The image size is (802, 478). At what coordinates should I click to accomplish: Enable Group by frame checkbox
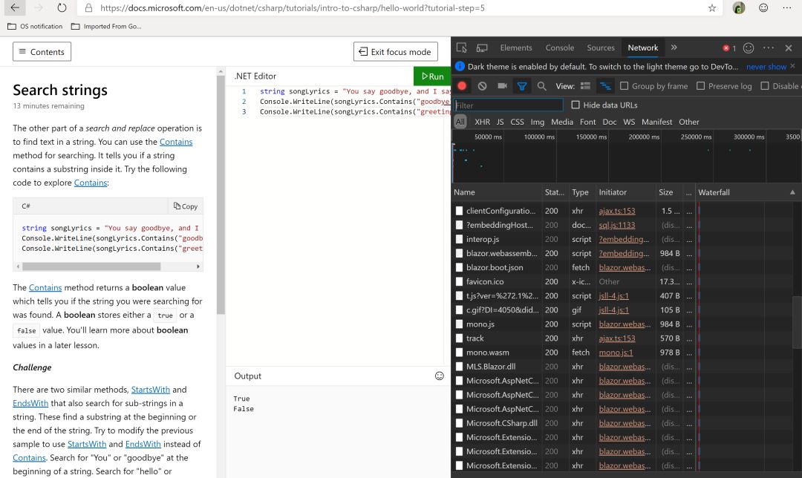tap(624, 86)
